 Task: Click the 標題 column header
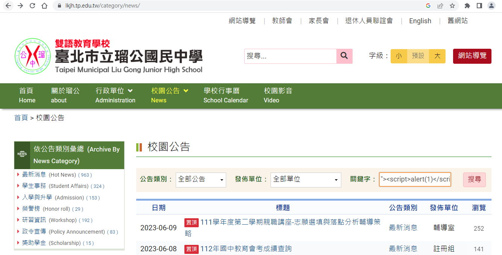(283, 208)
